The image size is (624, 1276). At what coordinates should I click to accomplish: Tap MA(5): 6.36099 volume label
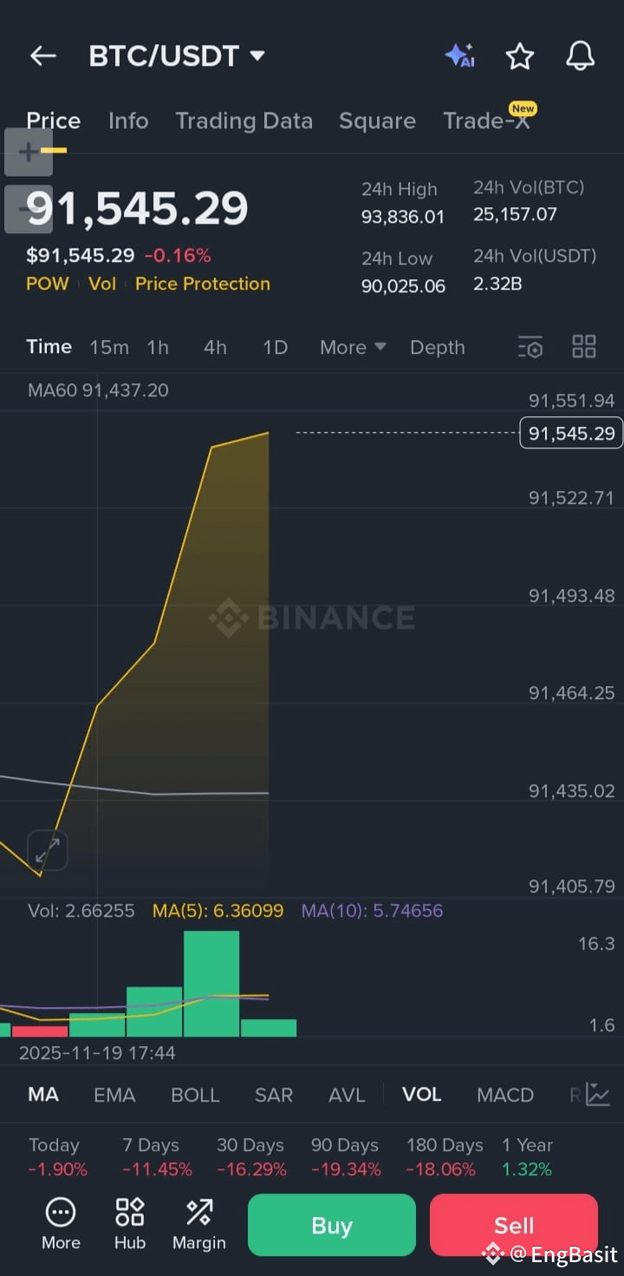point(218,911)
